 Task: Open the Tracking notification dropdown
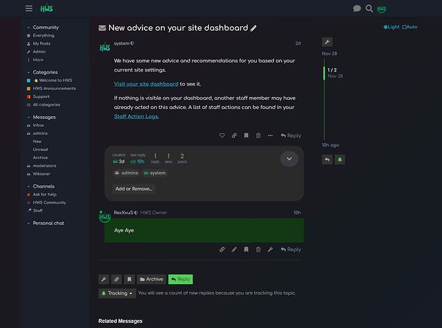tap(117, 293)
